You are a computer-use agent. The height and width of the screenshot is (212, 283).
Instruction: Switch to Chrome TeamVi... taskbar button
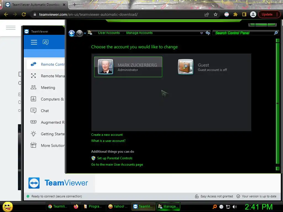point(58,206)
